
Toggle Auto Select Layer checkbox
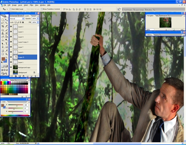click(11, 9)
